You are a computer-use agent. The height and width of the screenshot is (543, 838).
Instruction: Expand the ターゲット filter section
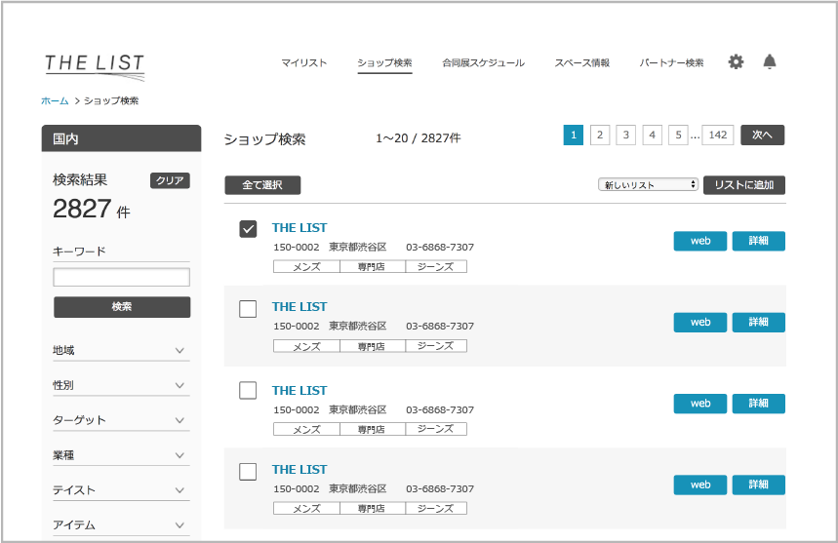180,420
